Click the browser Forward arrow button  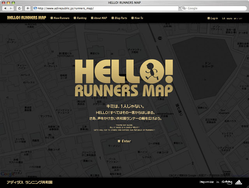point(11,8)
